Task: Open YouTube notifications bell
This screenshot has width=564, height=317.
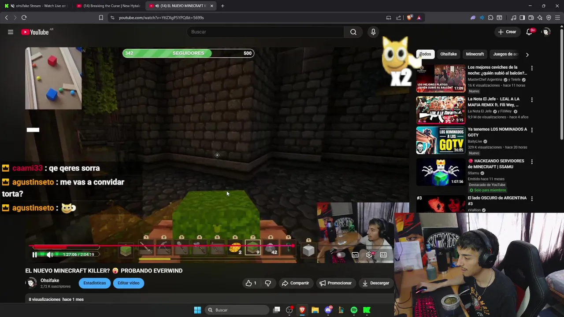Action: click(530, 32)
